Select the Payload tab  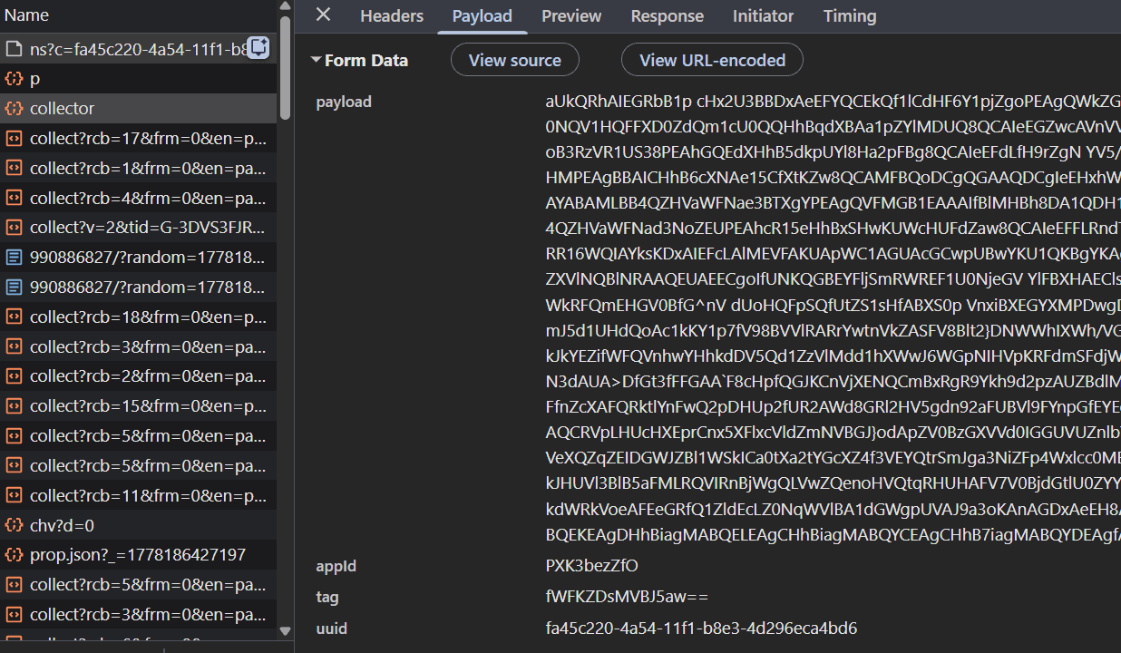[x=483, y=16]
